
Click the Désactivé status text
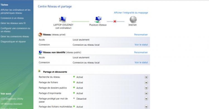pos(81,99)
